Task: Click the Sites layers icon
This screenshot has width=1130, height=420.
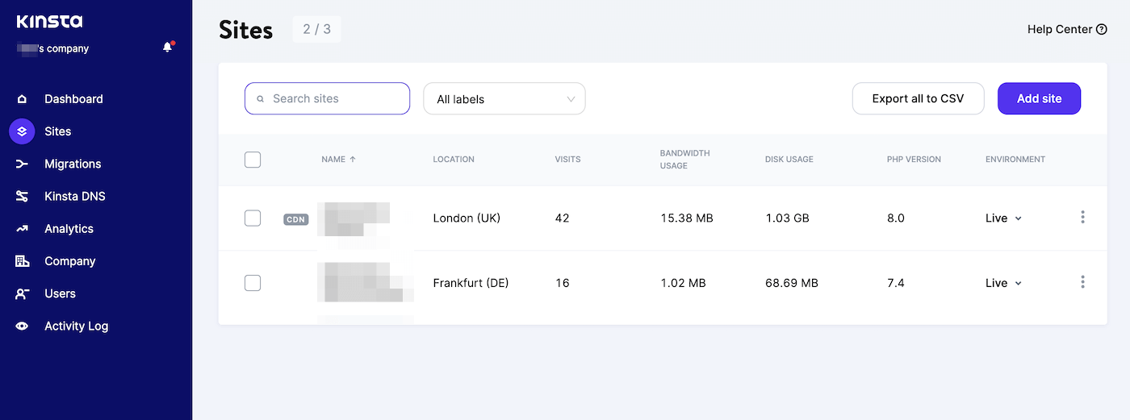Action: point(22,131)
